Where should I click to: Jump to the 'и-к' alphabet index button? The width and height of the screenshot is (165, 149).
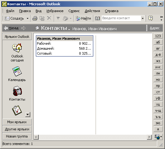pos(158,67)
